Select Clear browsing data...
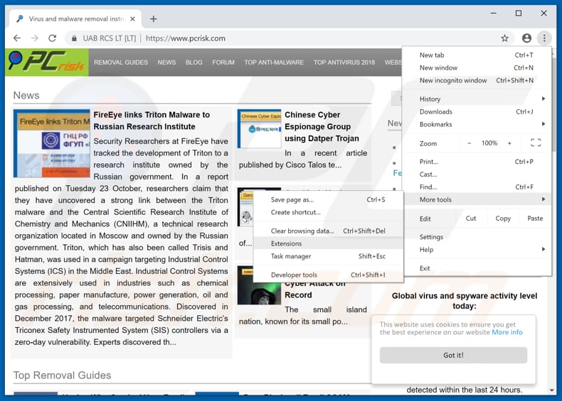The height and width of the screenshot is (401, 562). (x=328, y=231)
